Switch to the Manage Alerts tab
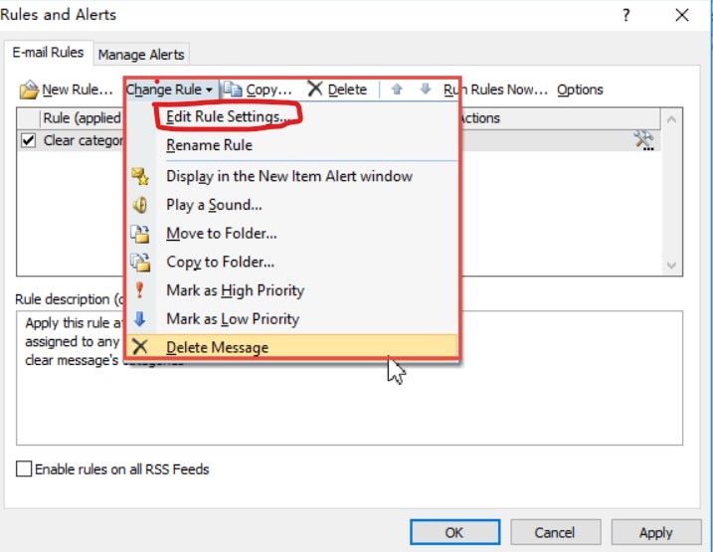Image resolution: width=713 pixels, height=552 pixels. (141, 55)
